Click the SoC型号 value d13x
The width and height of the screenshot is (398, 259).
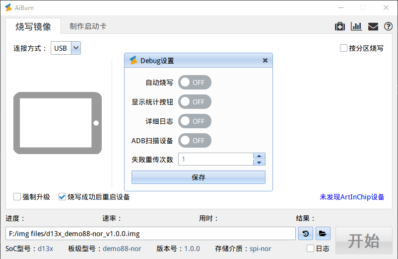(x=46, y=249)
